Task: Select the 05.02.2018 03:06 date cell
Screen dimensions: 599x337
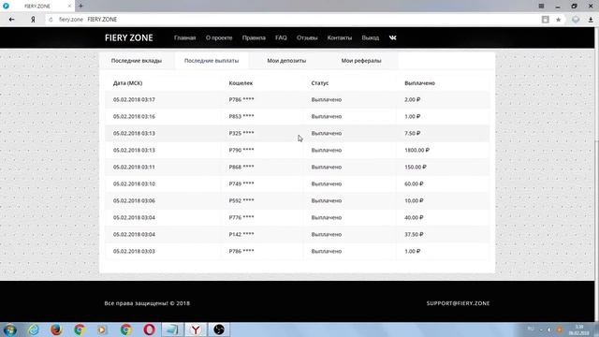Action: click(134, 200)
